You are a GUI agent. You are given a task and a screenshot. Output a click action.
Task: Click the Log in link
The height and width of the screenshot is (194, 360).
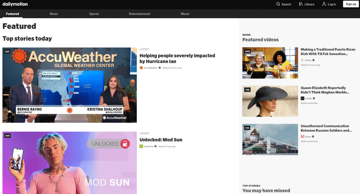332,4
